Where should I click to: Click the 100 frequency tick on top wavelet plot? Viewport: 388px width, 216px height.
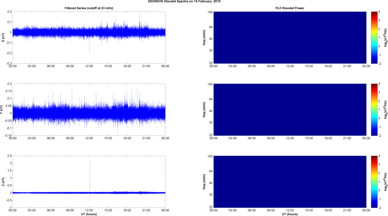(210, 12)
